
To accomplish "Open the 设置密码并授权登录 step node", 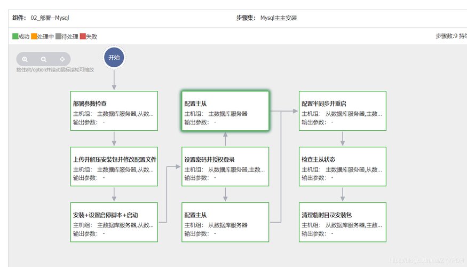I will pos(225,167).
